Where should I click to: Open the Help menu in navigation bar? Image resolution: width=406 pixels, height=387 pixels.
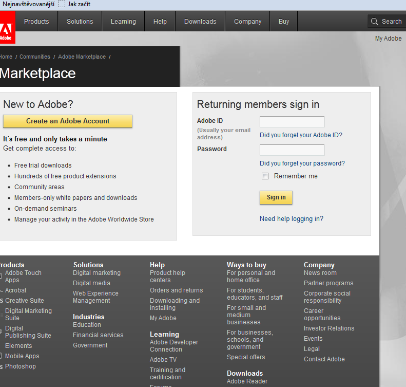(x=160, y=21)
